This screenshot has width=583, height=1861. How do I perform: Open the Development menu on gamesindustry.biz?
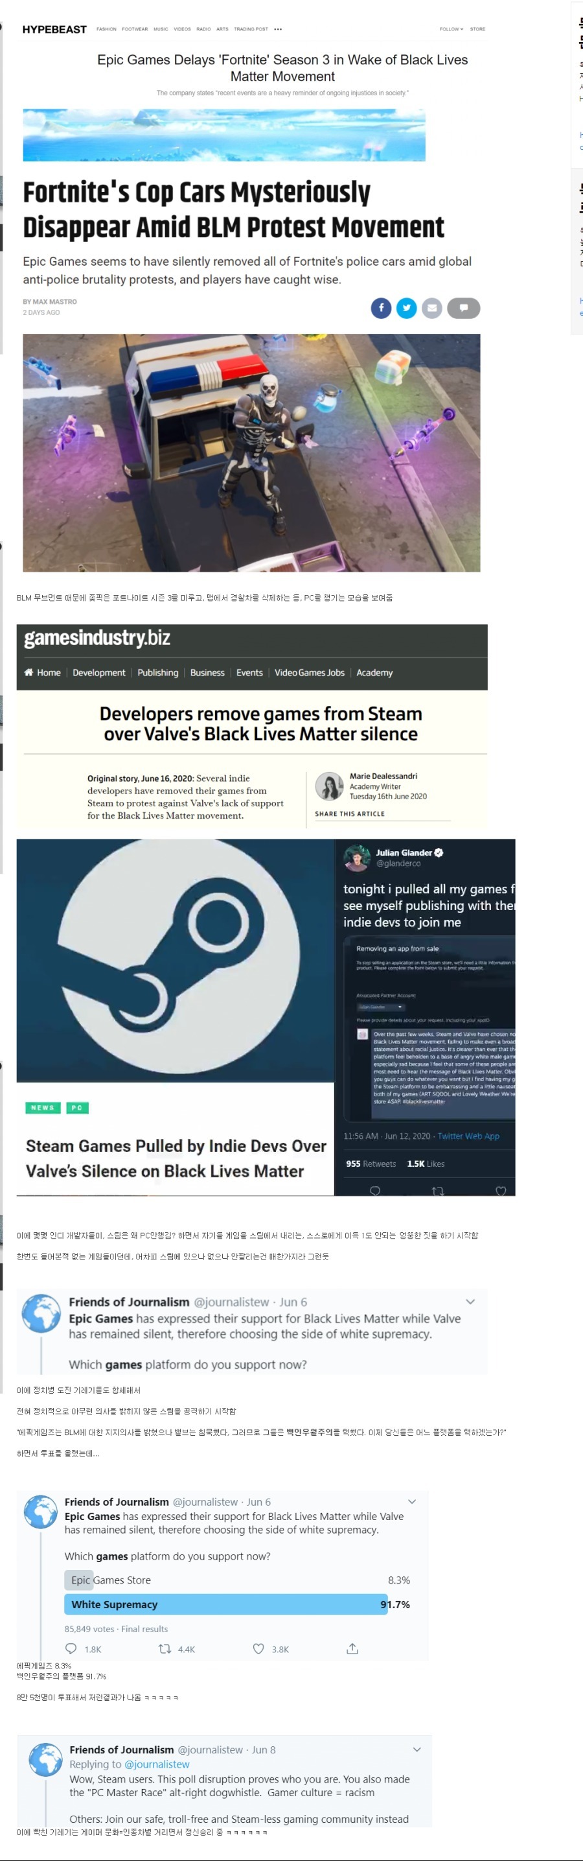point(99,672)
